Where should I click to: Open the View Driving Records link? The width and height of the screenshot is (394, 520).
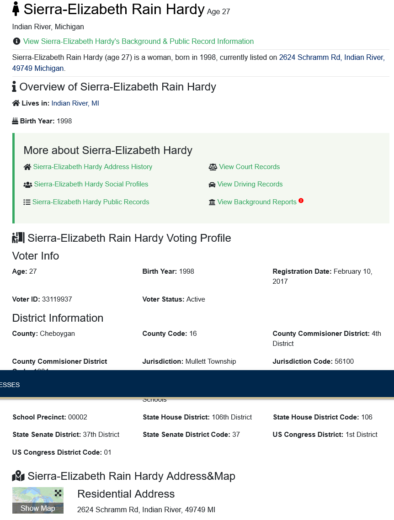pos(250,184)
